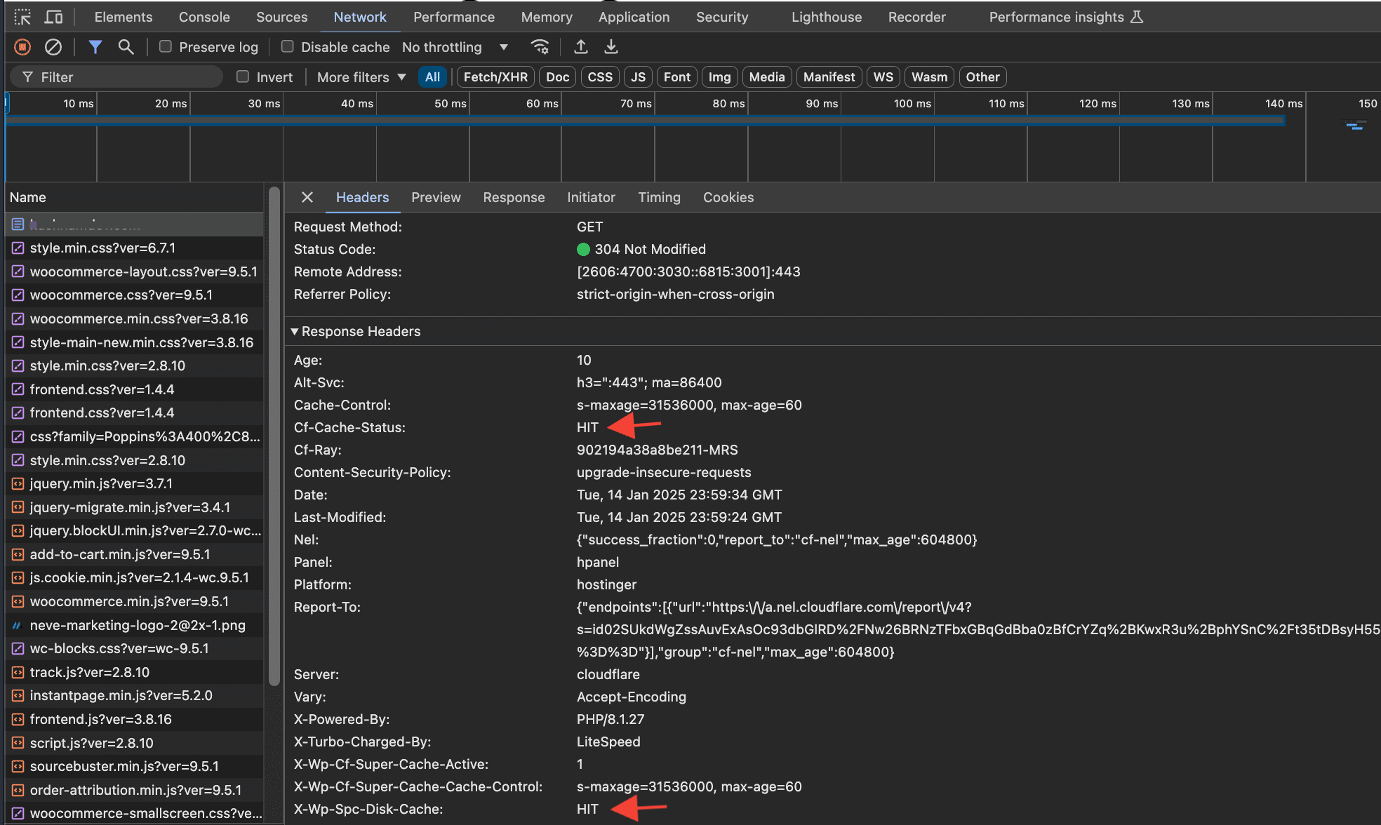Collapse the Response Headers section
The image size is (1381, 825).
(295, 331)
